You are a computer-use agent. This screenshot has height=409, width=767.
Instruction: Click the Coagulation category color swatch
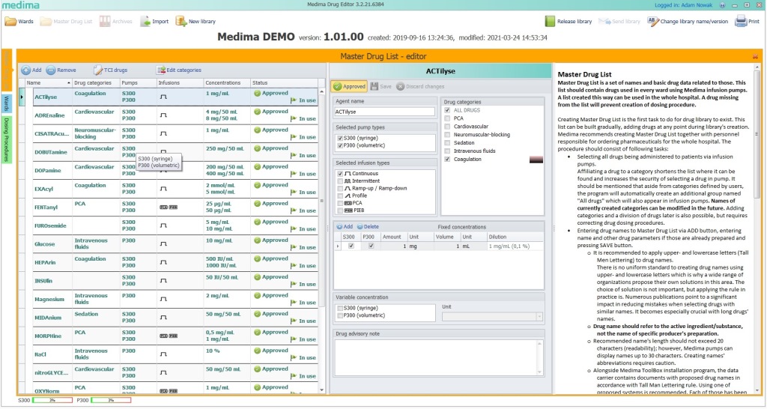536,160
